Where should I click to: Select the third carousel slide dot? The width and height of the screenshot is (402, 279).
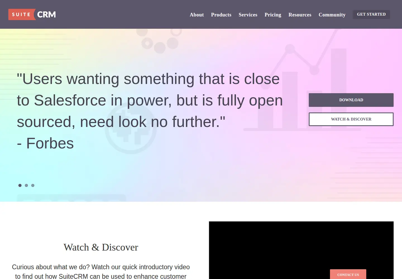point(33,185)
